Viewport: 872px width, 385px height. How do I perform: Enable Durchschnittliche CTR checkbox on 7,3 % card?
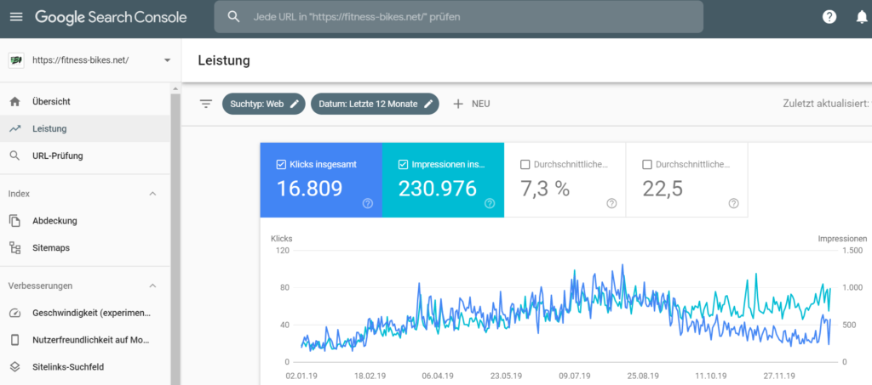(525, 165)
